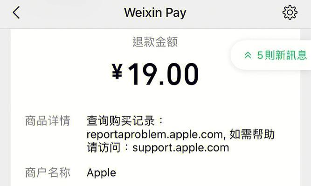Tap the 金额 characters in the heading
The width and height of the screenshot is (311, 186).
tap(166, 42)
